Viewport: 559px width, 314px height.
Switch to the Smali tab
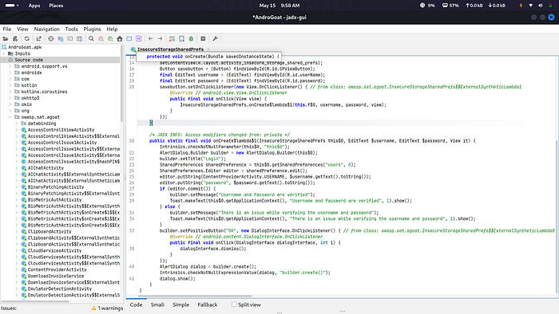[157, 304]
